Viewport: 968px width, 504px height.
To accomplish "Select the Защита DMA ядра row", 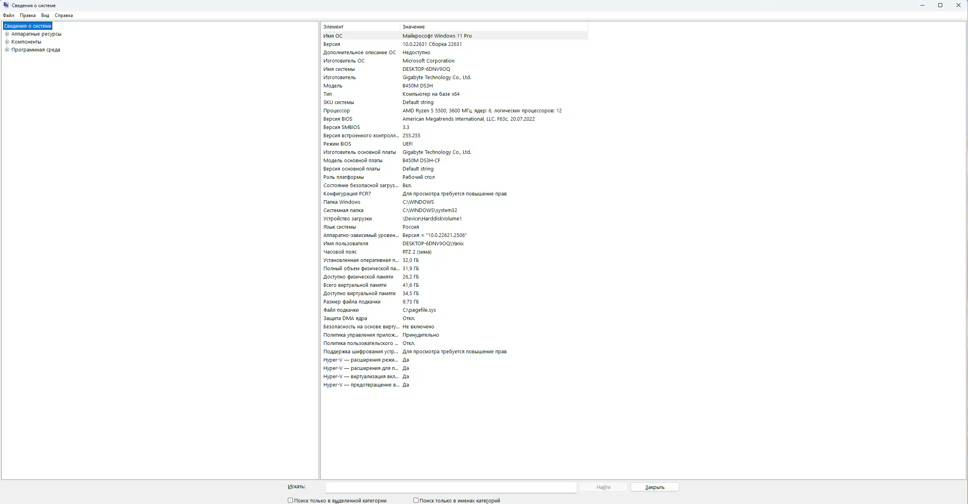I will [455, 318].
